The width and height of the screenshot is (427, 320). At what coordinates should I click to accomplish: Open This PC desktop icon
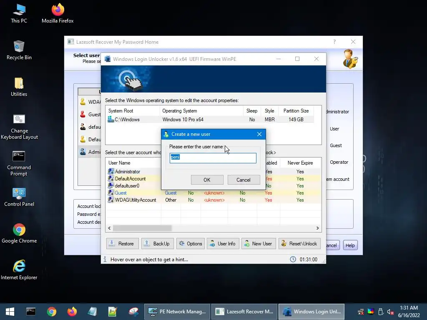tap(19, 13)
